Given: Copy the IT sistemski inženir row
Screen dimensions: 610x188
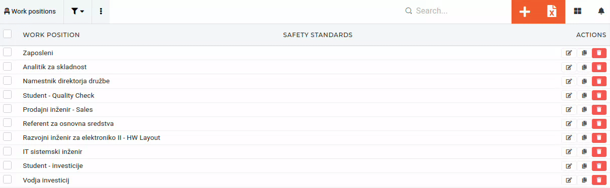Looking at the screenshot, I should tap(584, 152).
